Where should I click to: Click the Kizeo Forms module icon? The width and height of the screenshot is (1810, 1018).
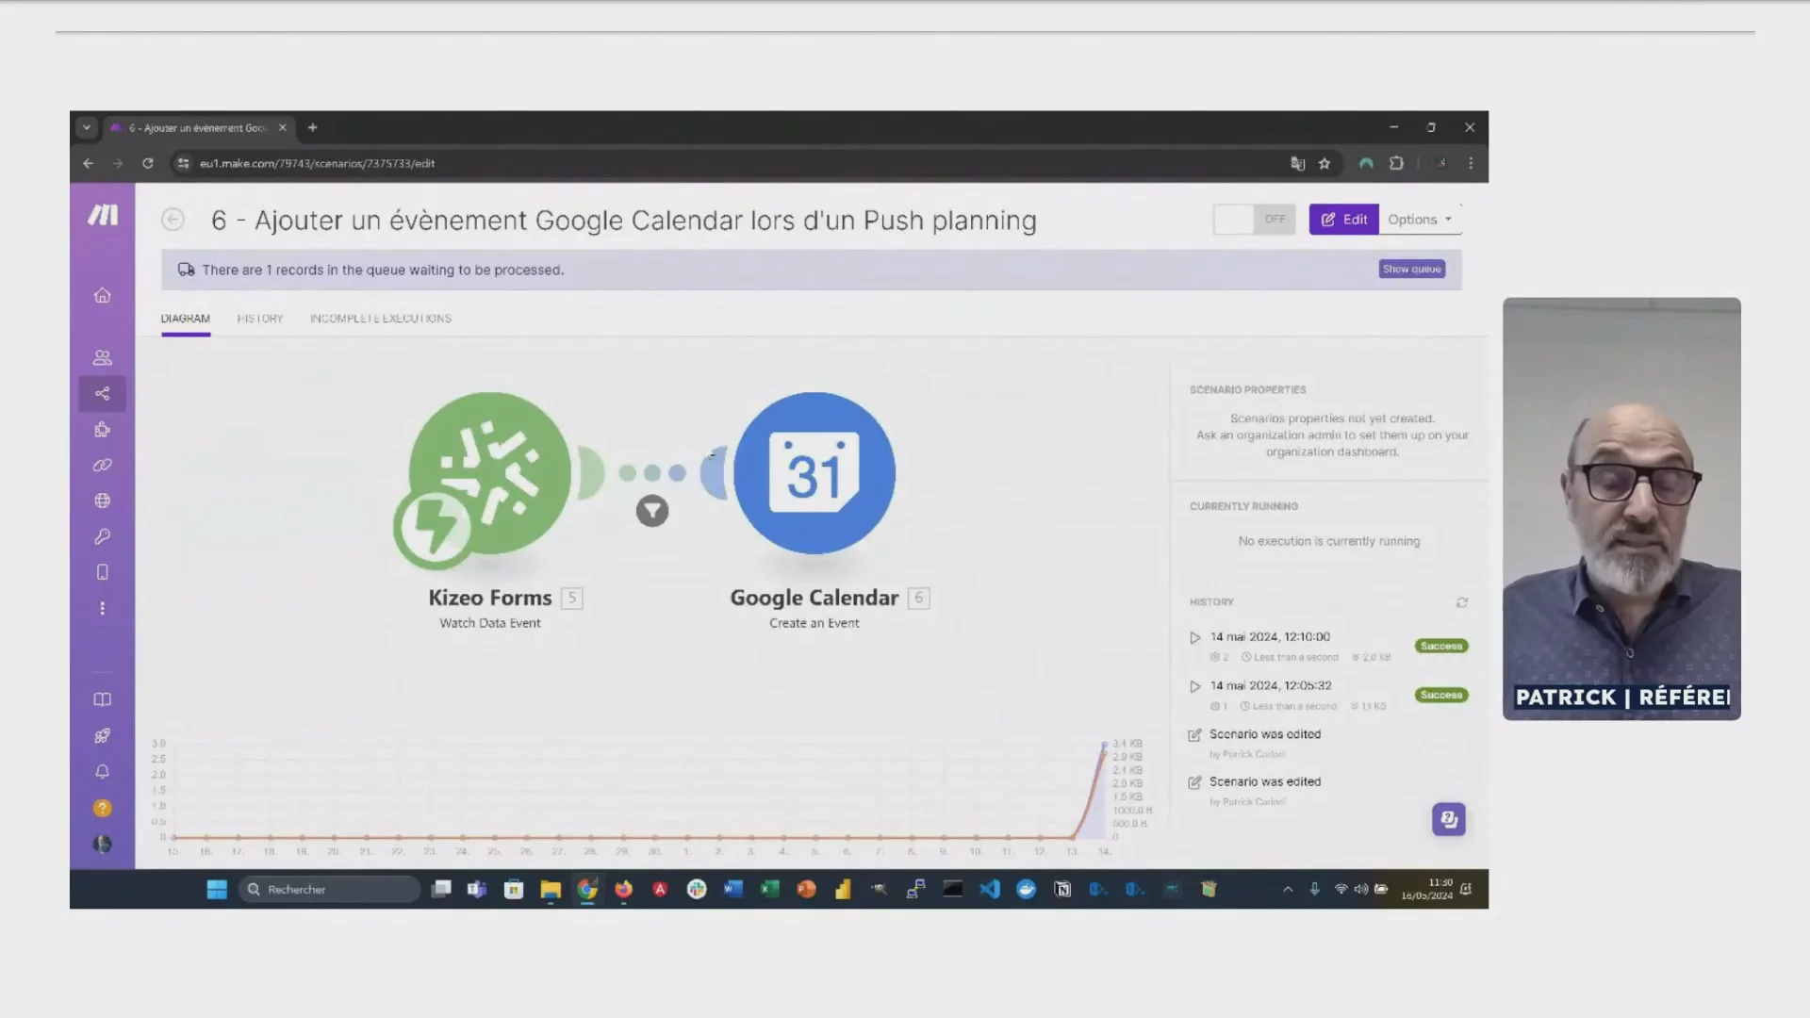pyautogui.click(x=489, y=472)
